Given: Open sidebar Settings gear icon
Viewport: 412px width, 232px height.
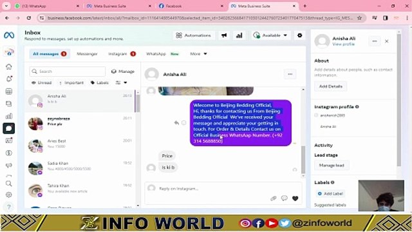Looking at the screenshot, I should point(8,195).
